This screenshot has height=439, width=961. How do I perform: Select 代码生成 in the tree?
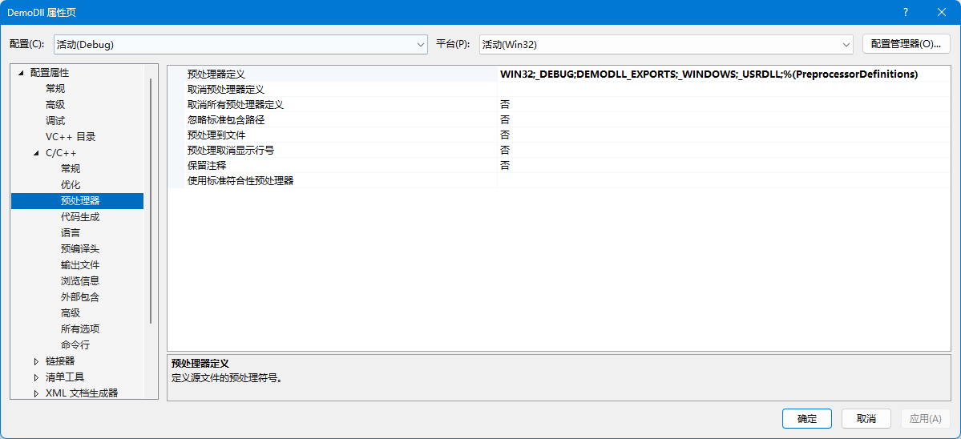80,217
